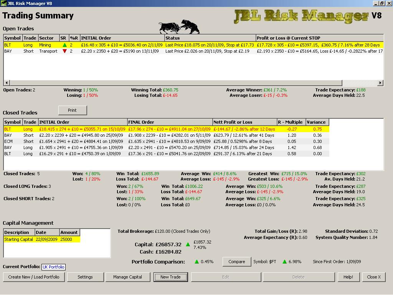Image resolution: width=393 pixels, height=295 pixels.
Task: Start a New Trade
Action: point(170,277)
